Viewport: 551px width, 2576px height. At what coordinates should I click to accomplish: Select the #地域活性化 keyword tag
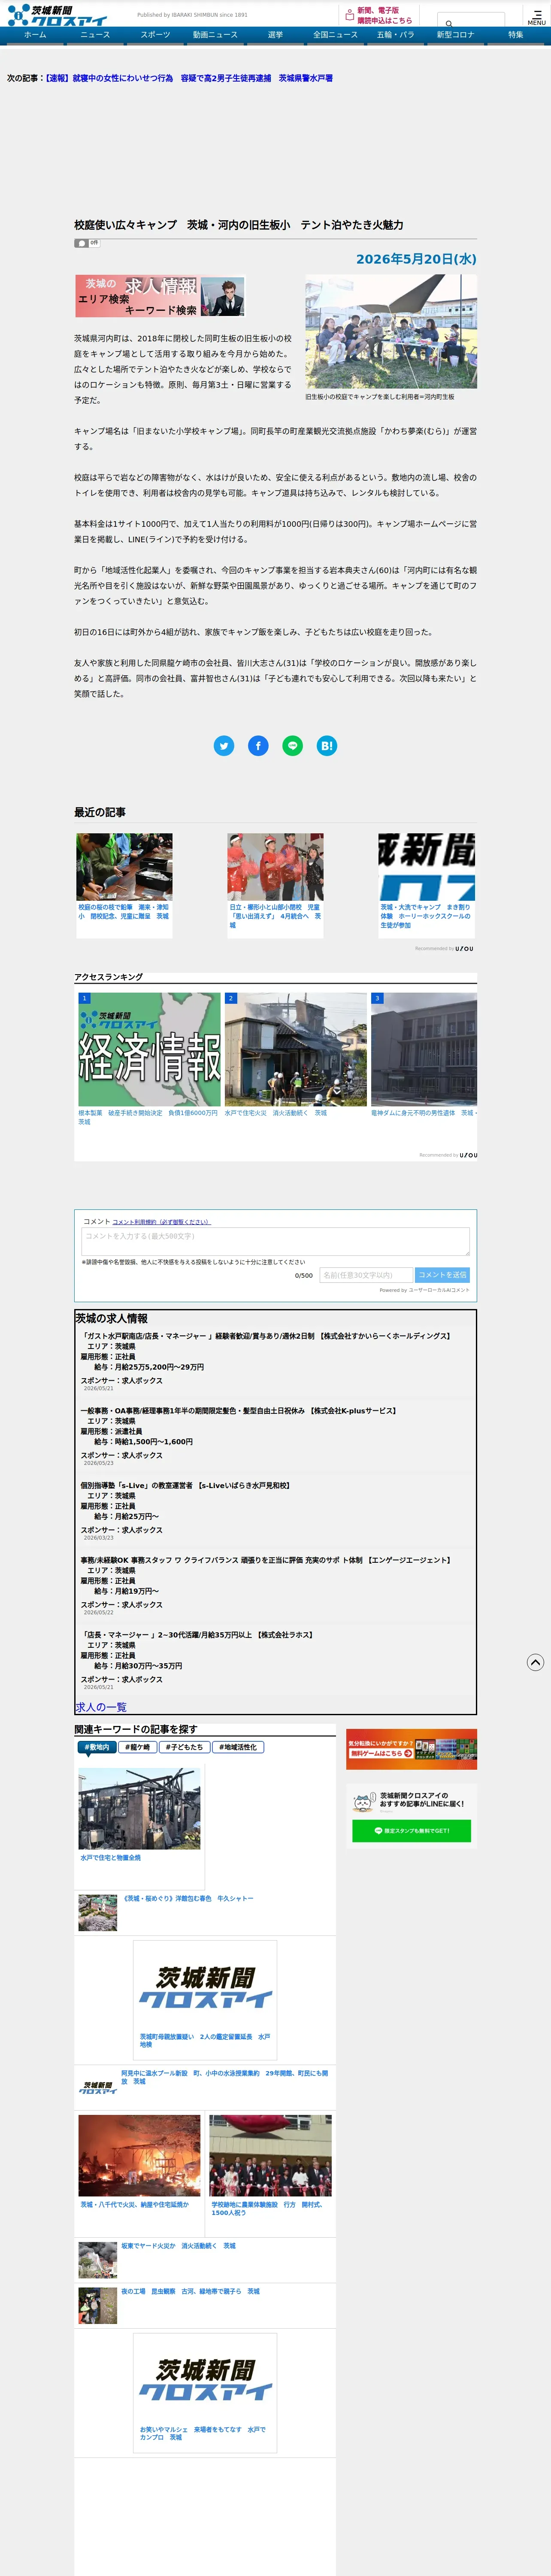[x=238, y=1747]
